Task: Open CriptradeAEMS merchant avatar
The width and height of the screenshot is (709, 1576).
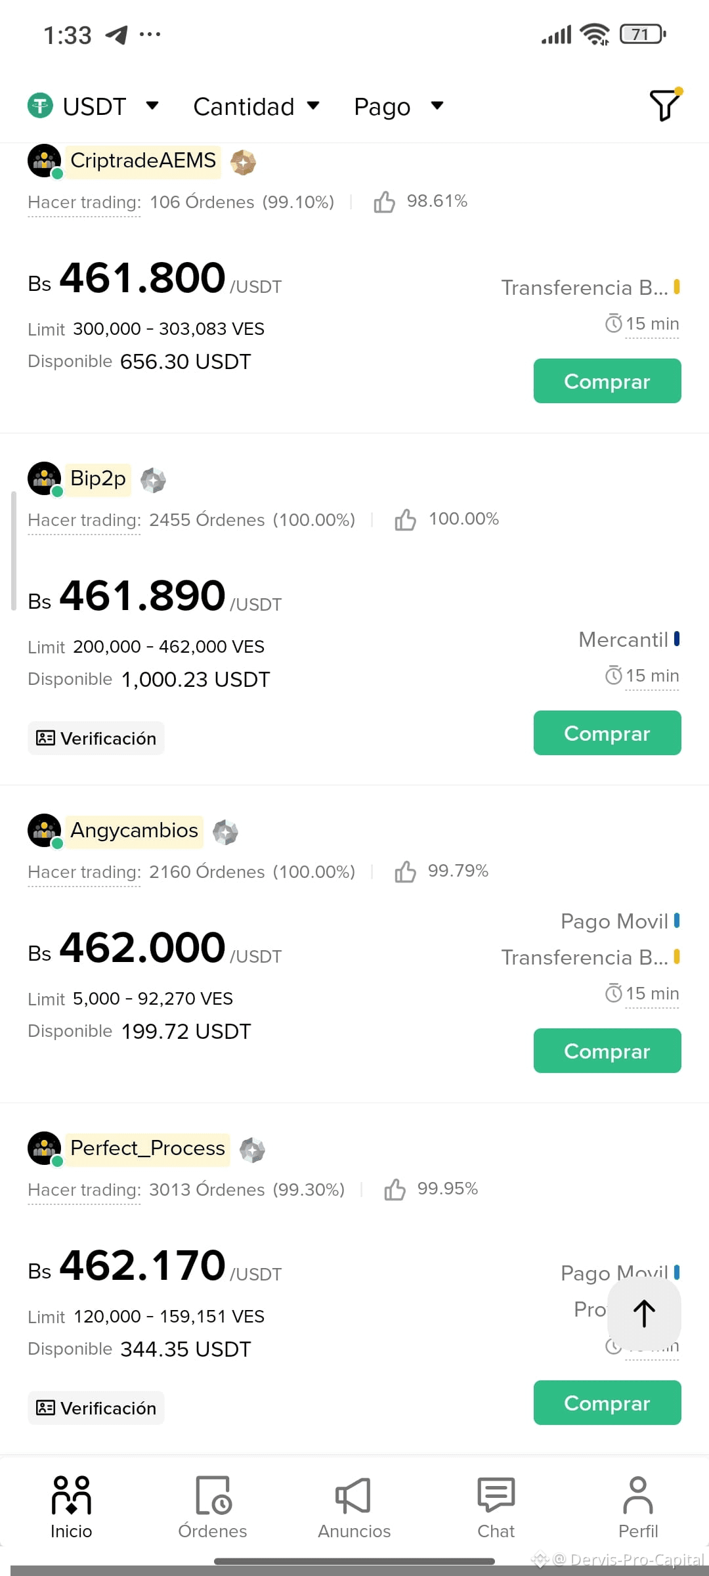Action: [45, 161]
